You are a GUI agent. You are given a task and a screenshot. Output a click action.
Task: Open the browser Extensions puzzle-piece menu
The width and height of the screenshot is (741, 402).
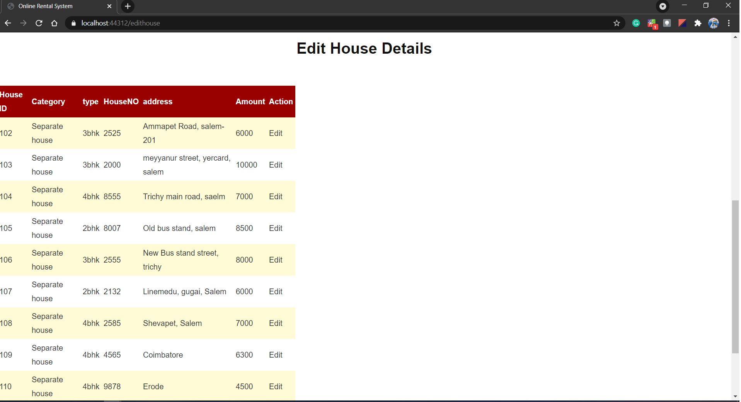pyautogui.click(x=698, y=23)
